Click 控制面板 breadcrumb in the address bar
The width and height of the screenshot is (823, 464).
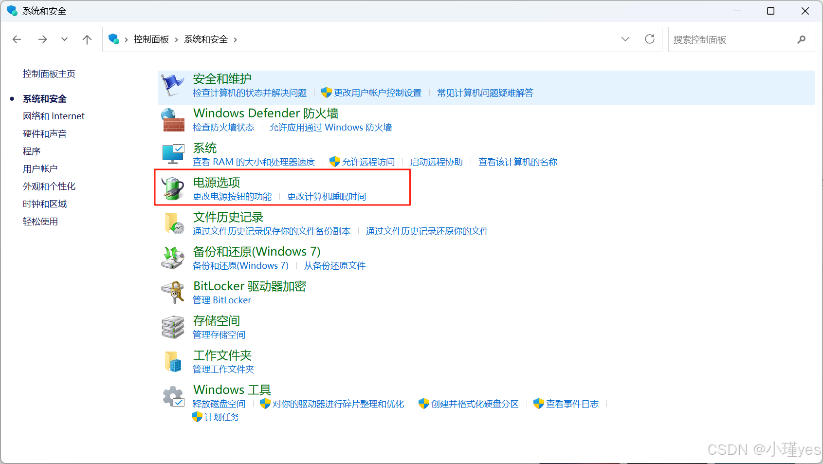tap(151, 39)
